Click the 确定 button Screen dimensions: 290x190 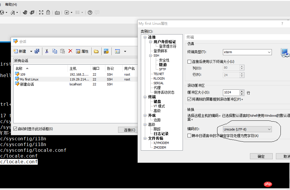coord(261,156)
